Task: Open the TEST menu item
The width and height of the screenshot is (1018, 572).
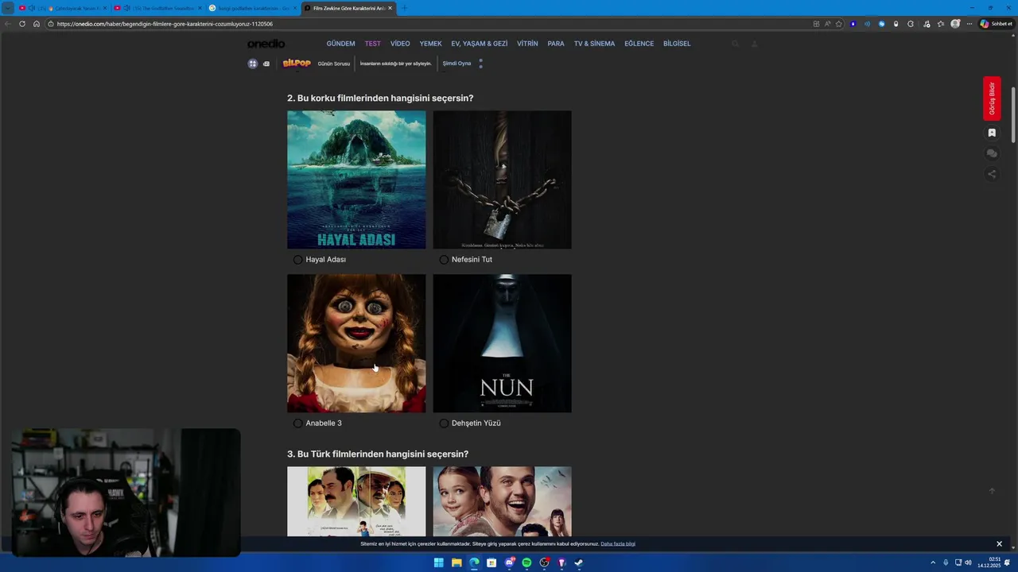Action: [x=372, y=44]
